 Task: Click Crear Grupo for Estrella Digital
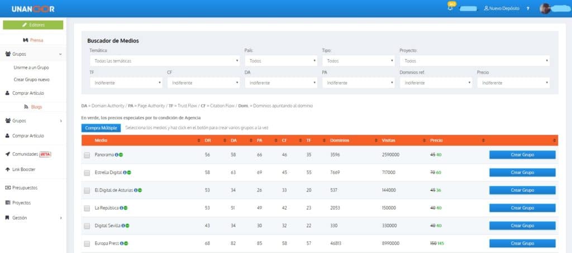tap(522, 173)
